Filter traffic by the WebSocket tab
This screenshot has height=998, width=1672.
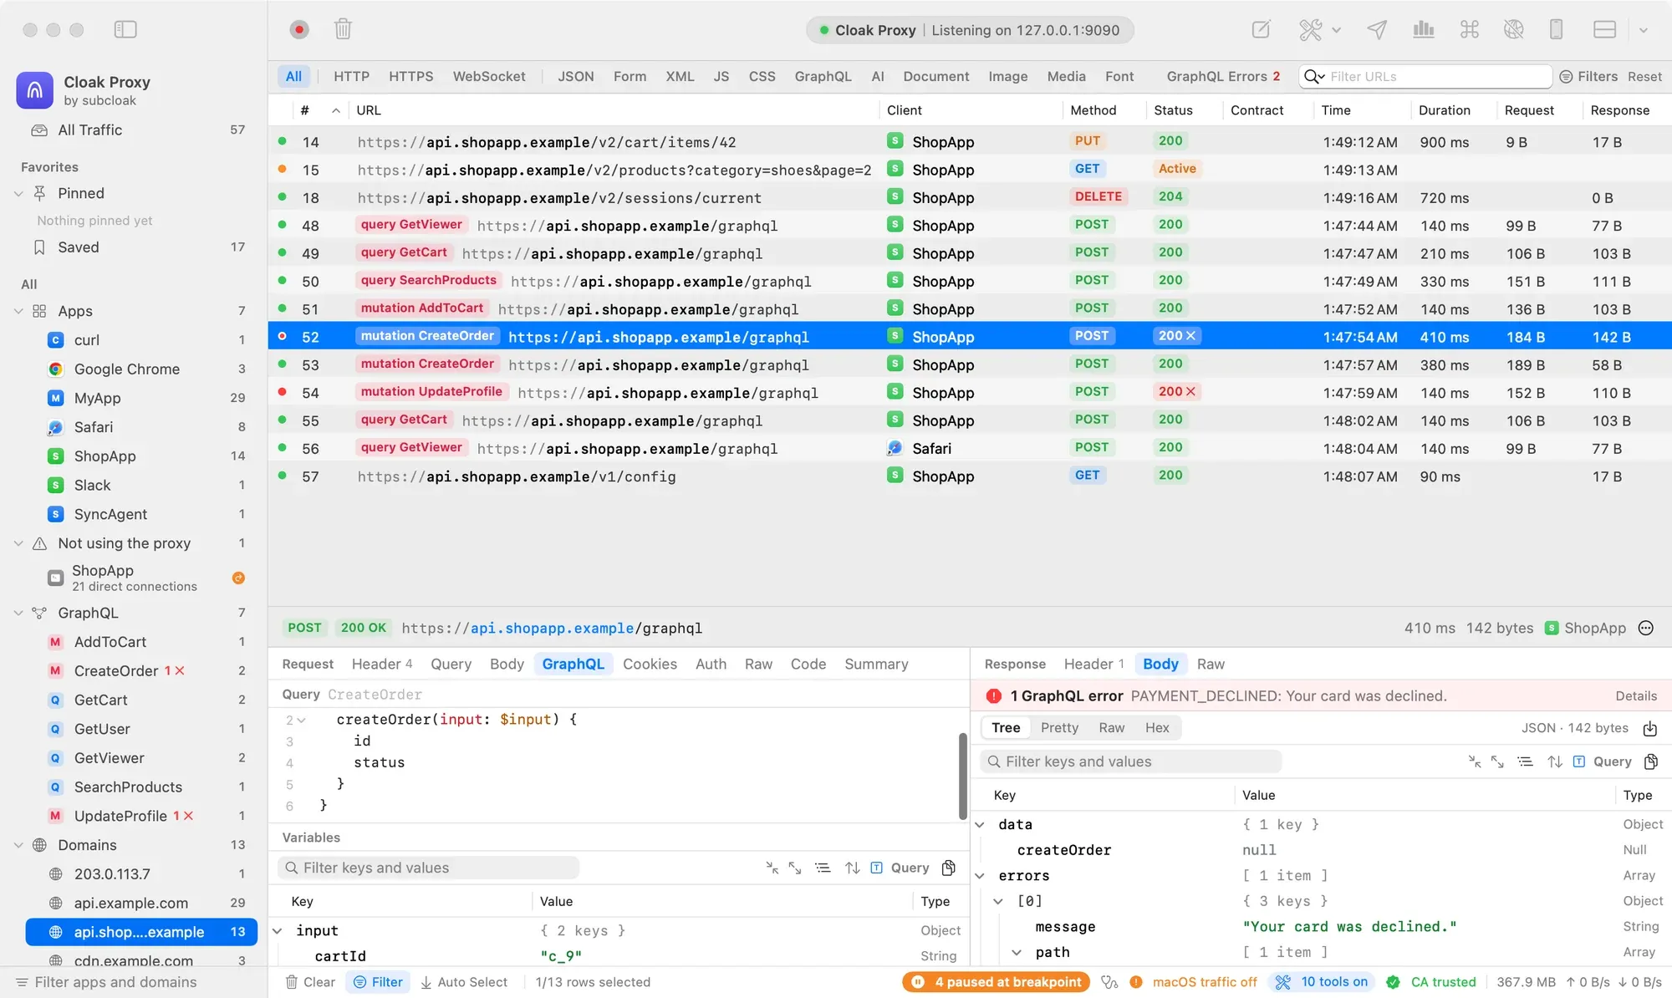(489, 76)
